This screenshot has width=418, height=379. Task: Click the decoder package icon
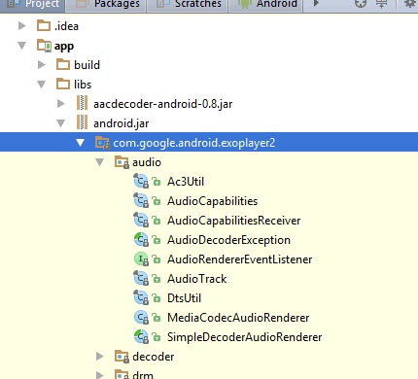click(122, 357)
